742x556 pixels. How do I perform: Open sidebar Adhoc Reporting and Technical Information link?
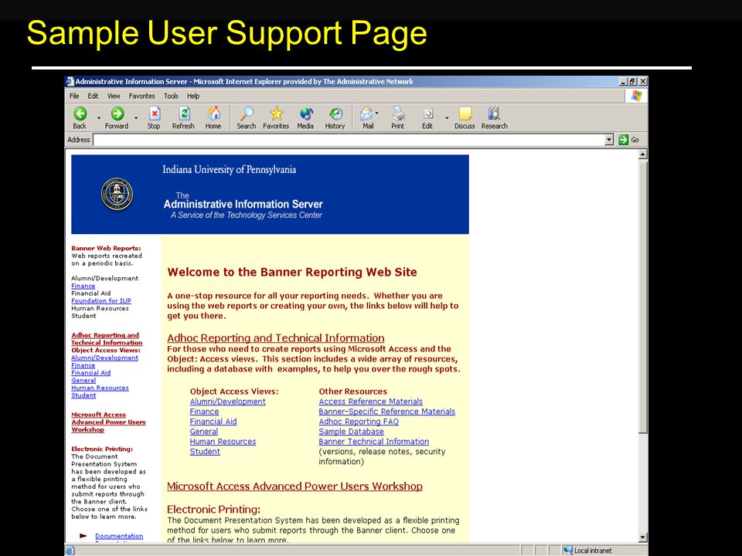(x=107, y=339)
